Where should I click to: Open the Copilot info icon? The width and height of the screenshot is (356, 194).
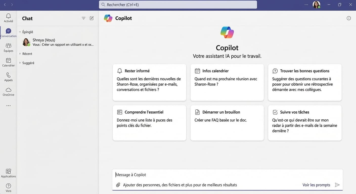pos(349,18)
